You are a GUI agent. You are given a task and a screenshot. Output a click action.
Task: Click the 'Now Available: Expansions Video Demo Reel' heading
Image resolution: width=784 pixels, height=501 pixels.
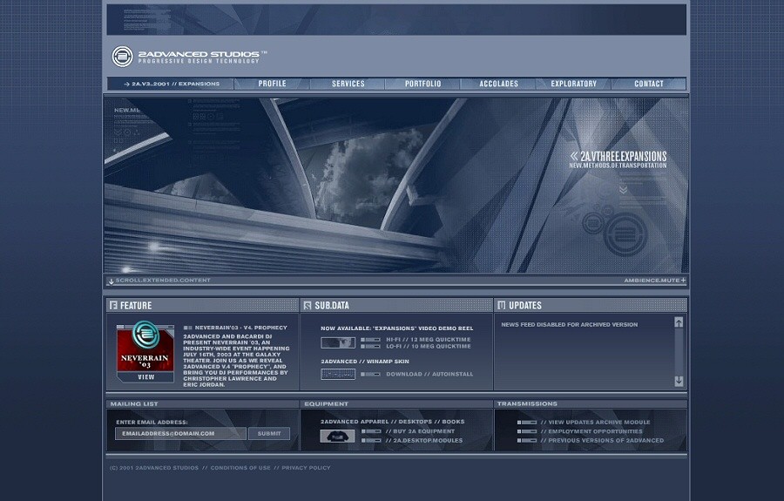pos(397,328)
